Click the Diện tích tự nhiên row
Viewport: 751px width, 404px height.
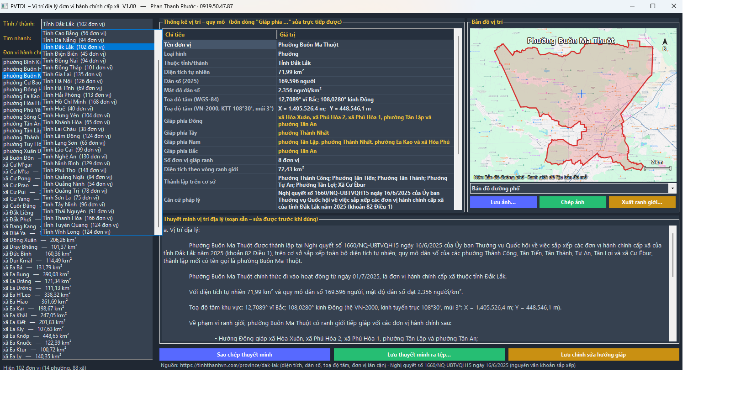pos(308,72)
